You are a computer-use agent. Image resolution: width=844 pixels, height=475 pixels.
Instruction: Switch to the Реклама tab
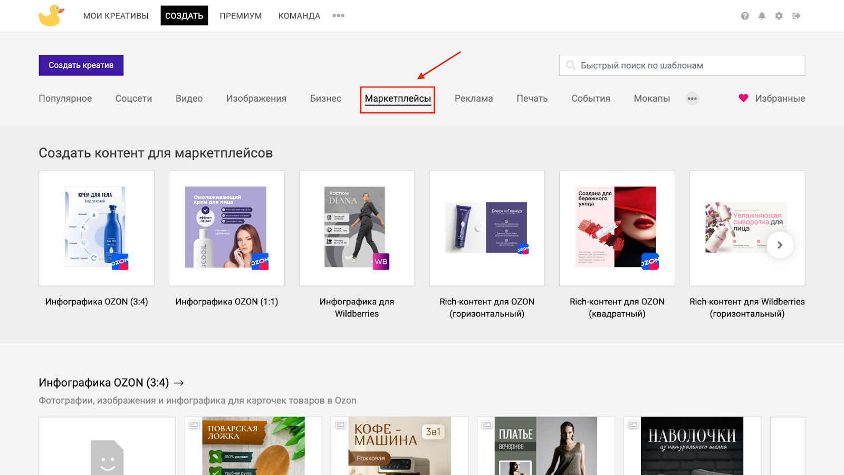point(474,98)
